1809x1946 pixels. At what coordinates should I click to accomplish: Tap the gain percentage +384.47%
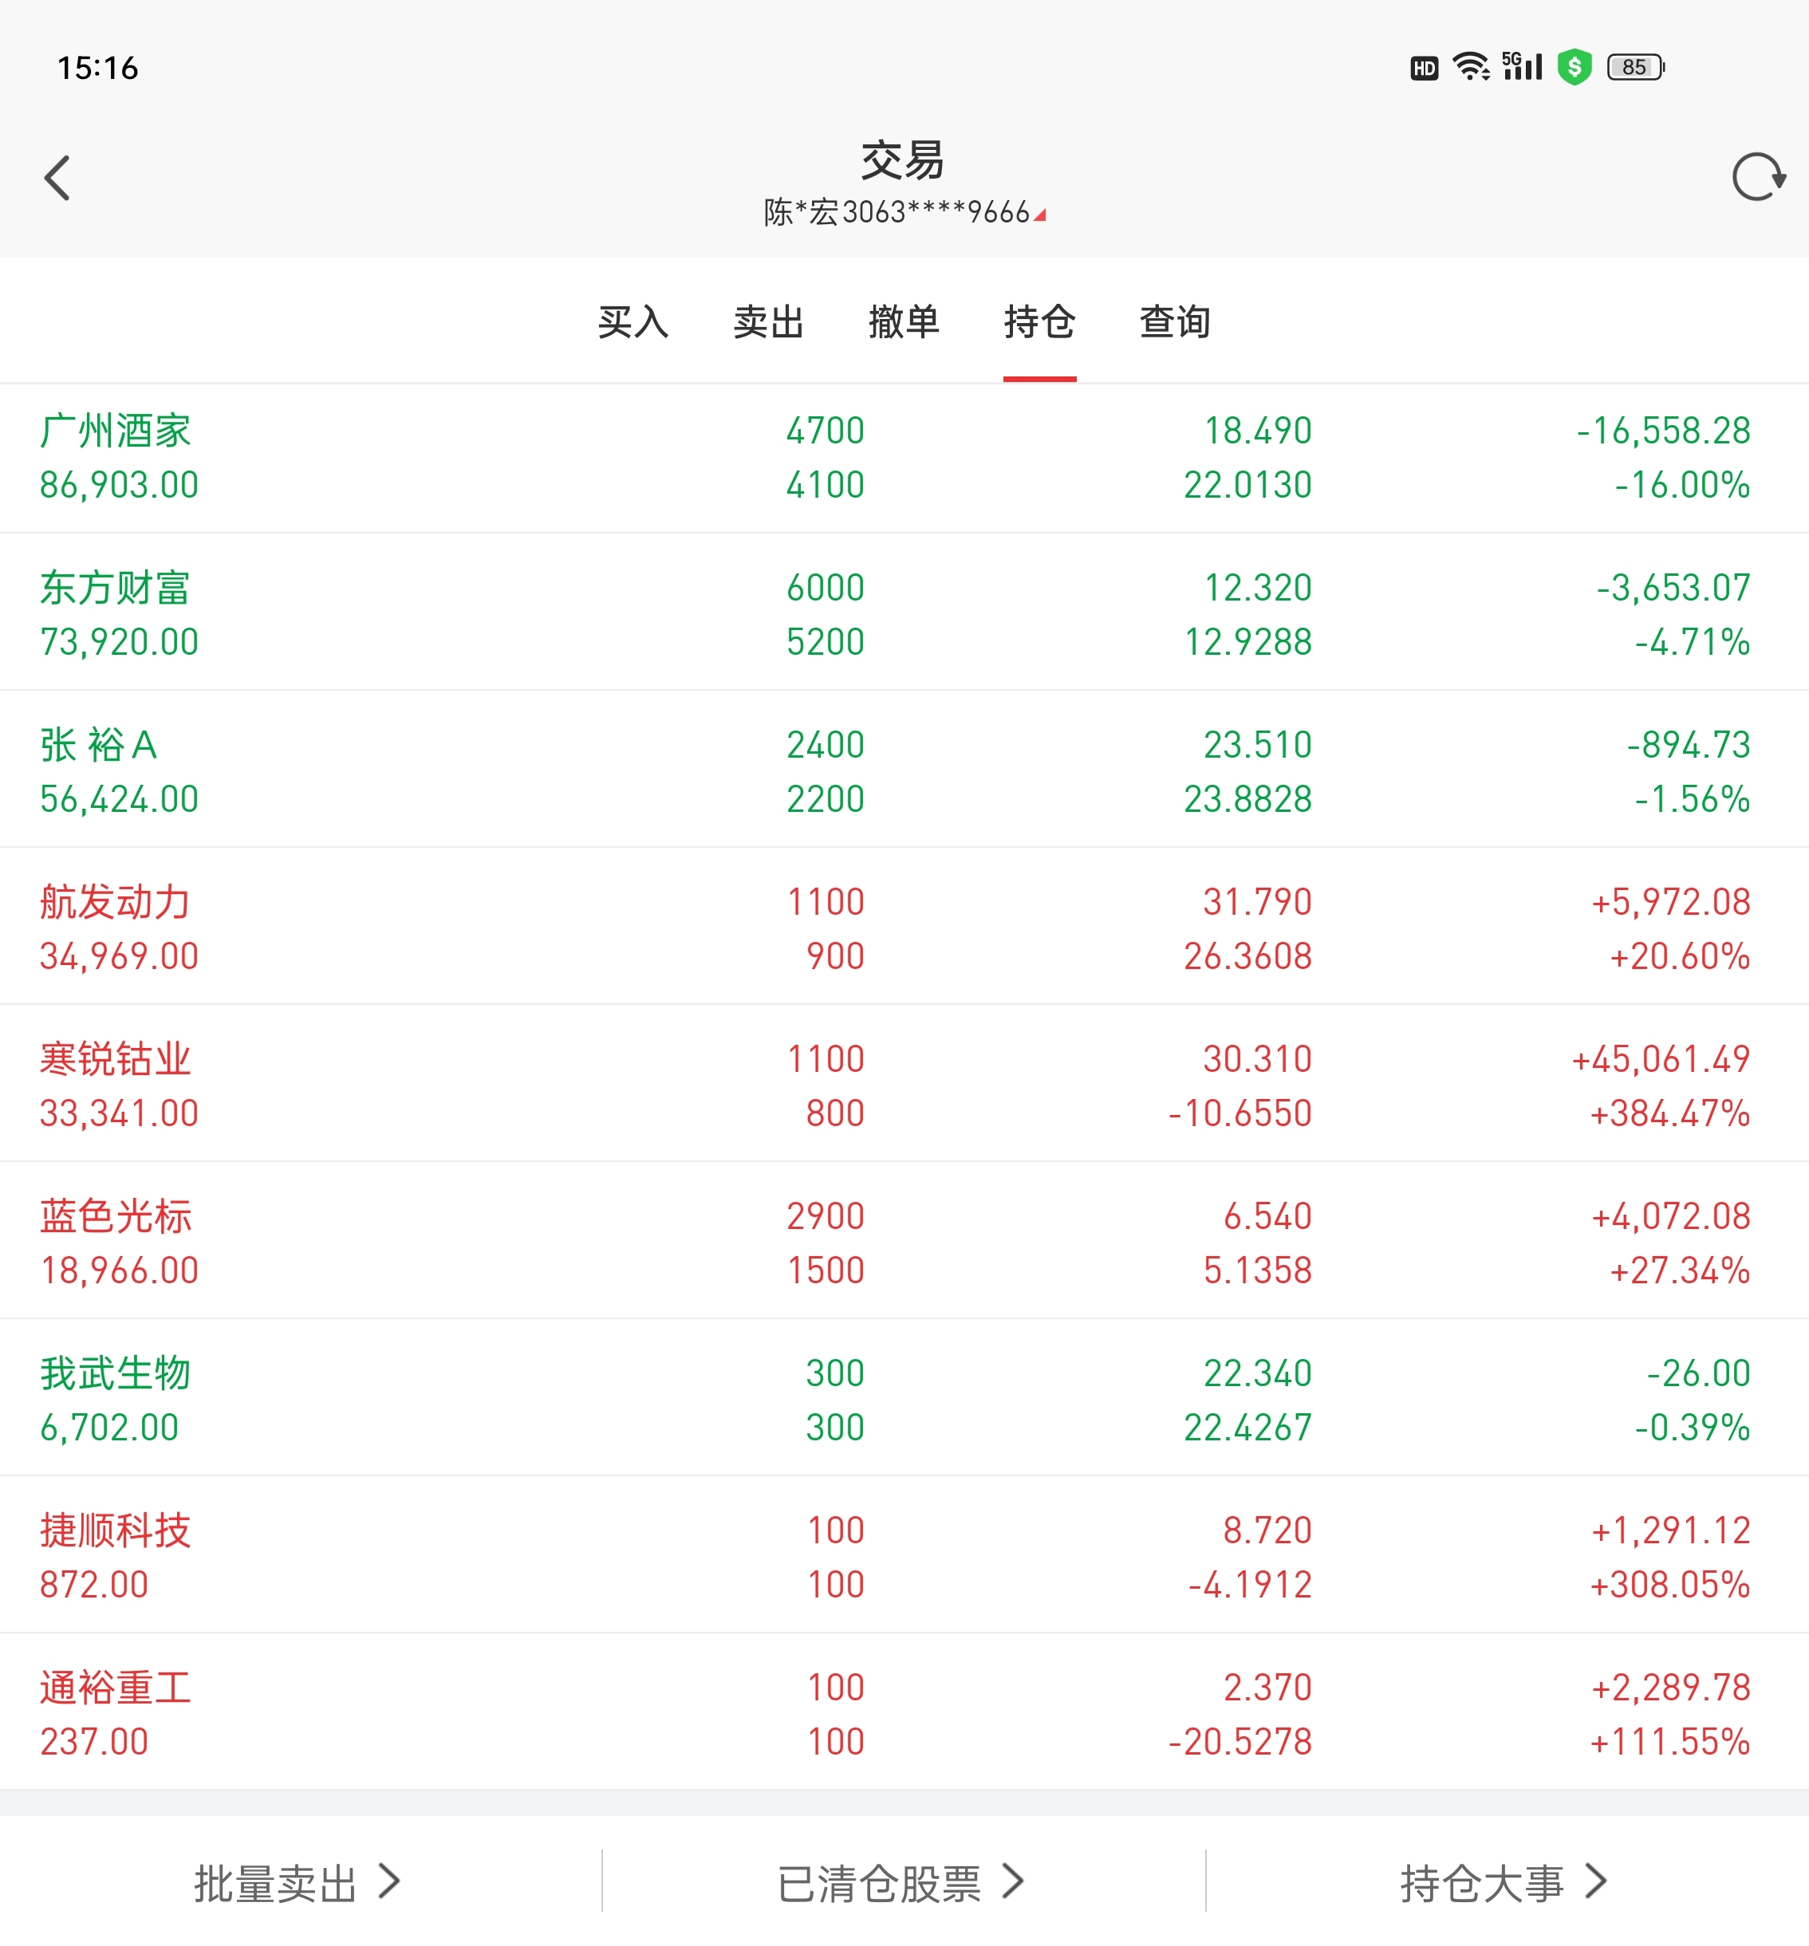1670,1114
